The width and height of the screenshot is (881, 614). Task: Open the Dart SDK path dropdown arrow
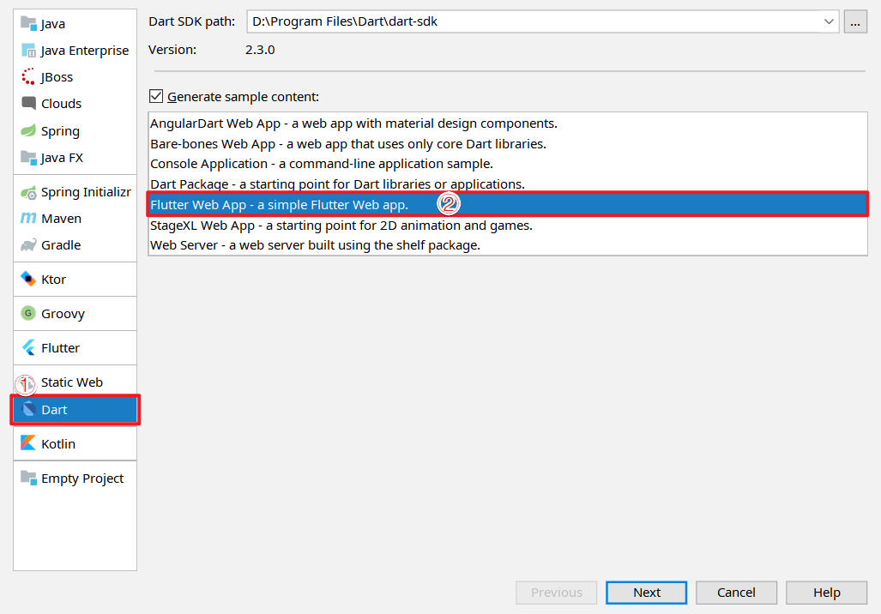(829, 21)
